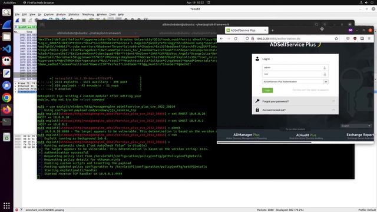Launch Visual Studio Code from dock
The width and height of the screenshot is (377, 212).
click(x=6, y=49)
